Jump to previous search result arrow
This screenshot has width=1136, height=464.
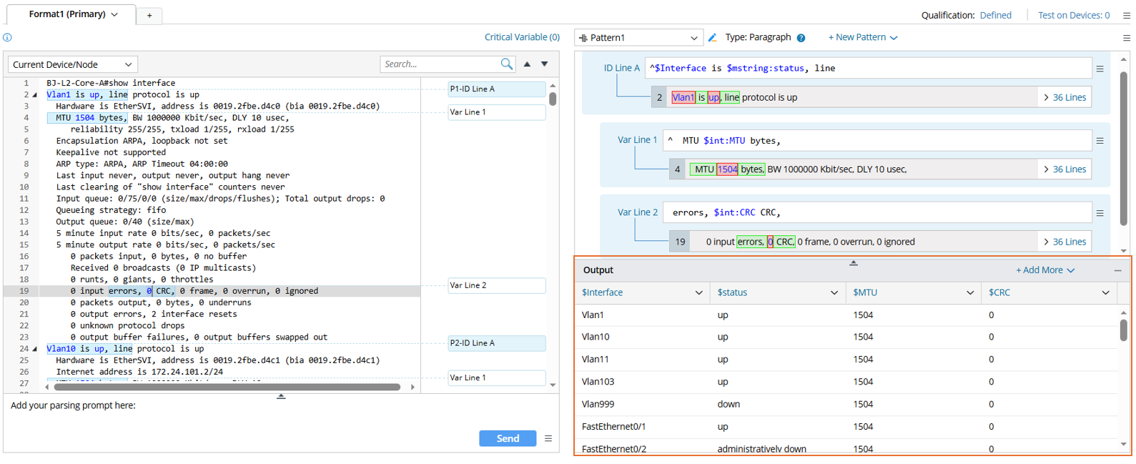pyautogui.click(x=528, y=64)
